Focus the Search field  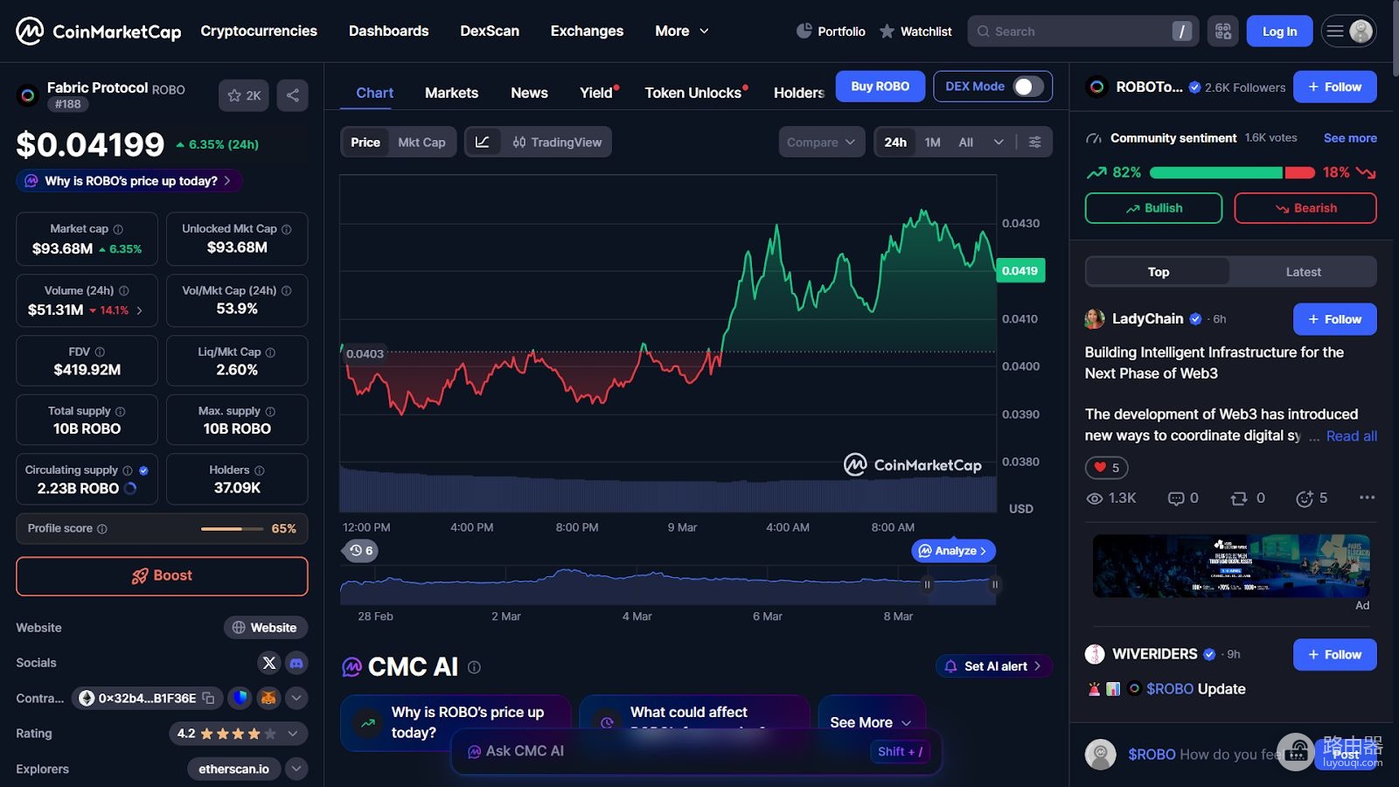point(1082,31)
